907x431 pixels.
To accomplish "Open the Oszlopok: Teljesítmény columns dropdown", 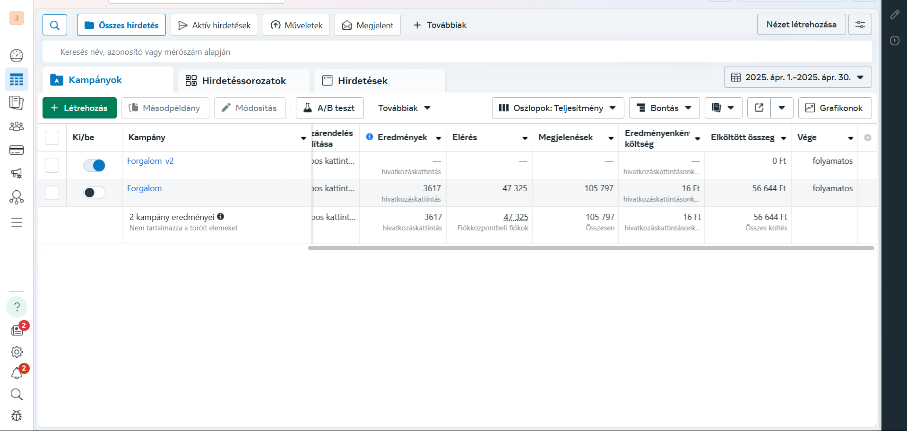I will (558, 108).
